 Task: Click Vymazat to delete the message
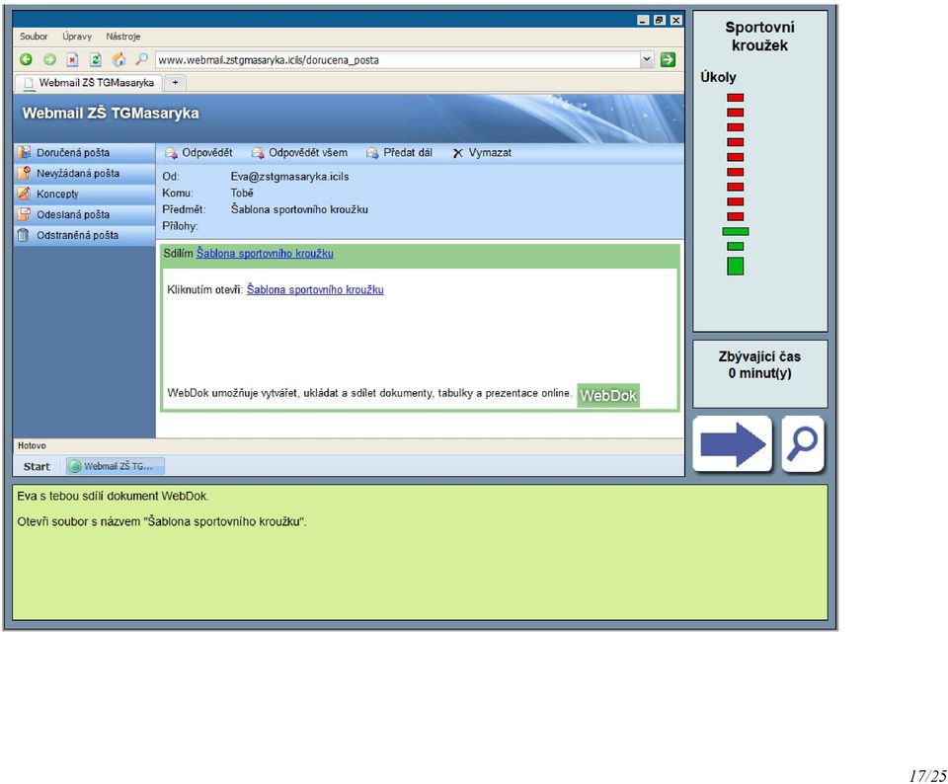(x=482, y=153)
